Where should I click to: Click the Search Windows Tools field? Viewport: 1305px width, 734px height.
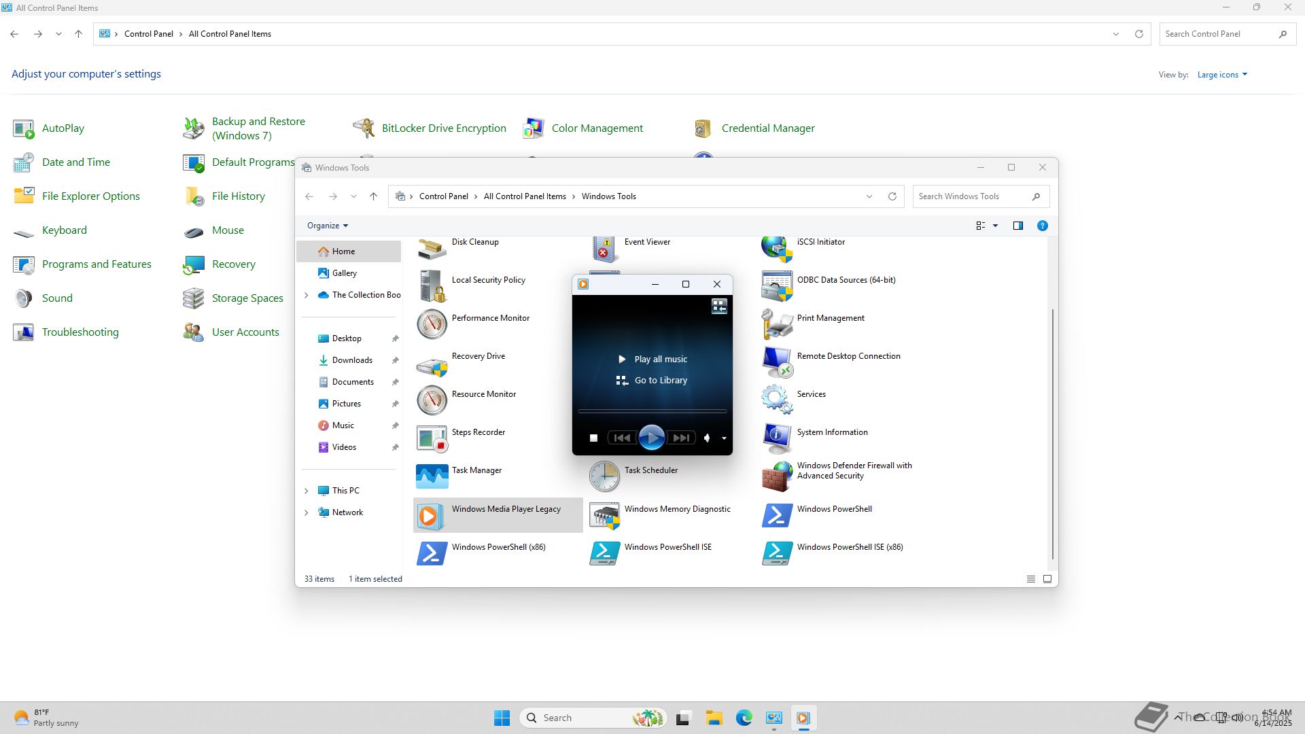point(971,196)
